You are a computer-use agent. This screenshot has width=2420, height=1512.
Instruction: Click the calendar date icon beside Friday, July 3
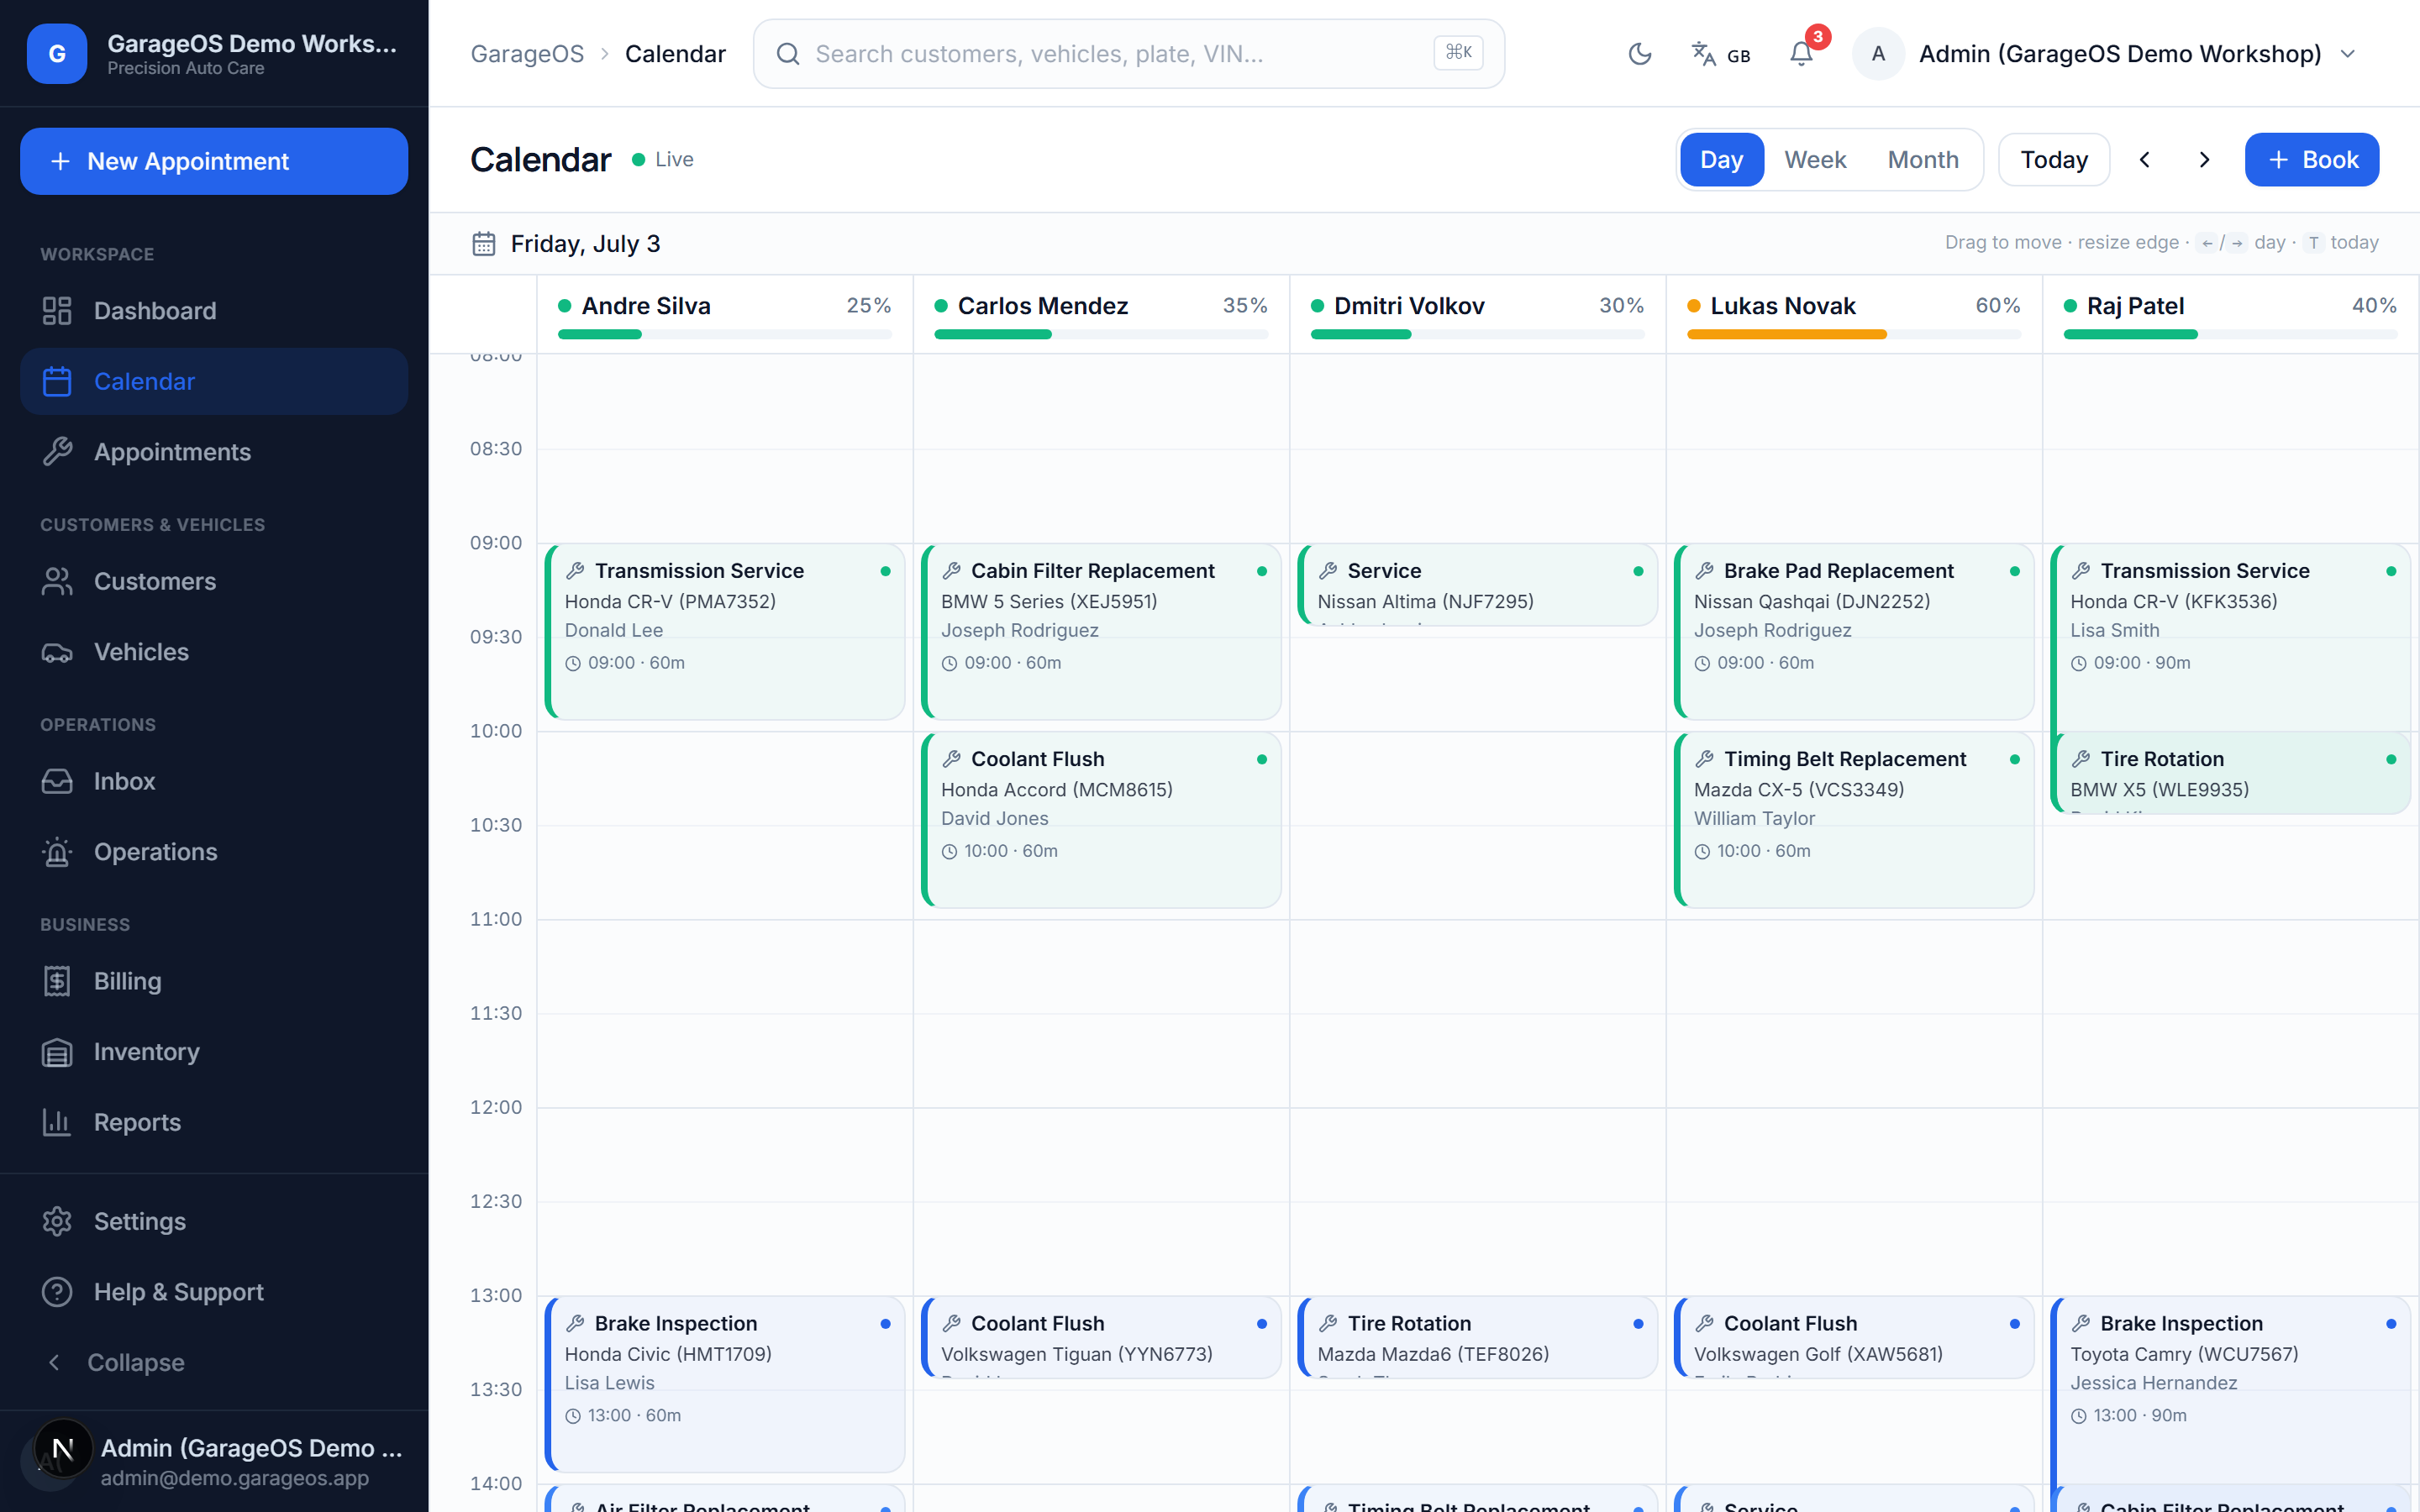point(484,244)
